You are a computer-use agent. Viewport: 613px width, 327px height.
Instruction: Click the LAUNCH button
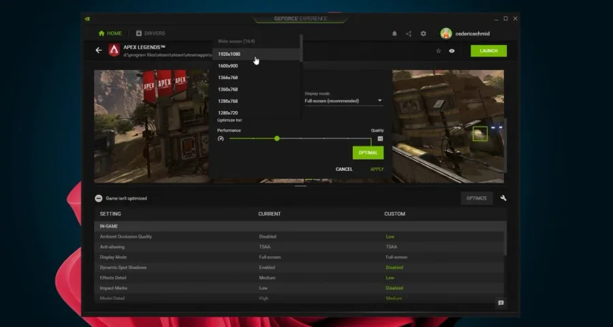488,51
